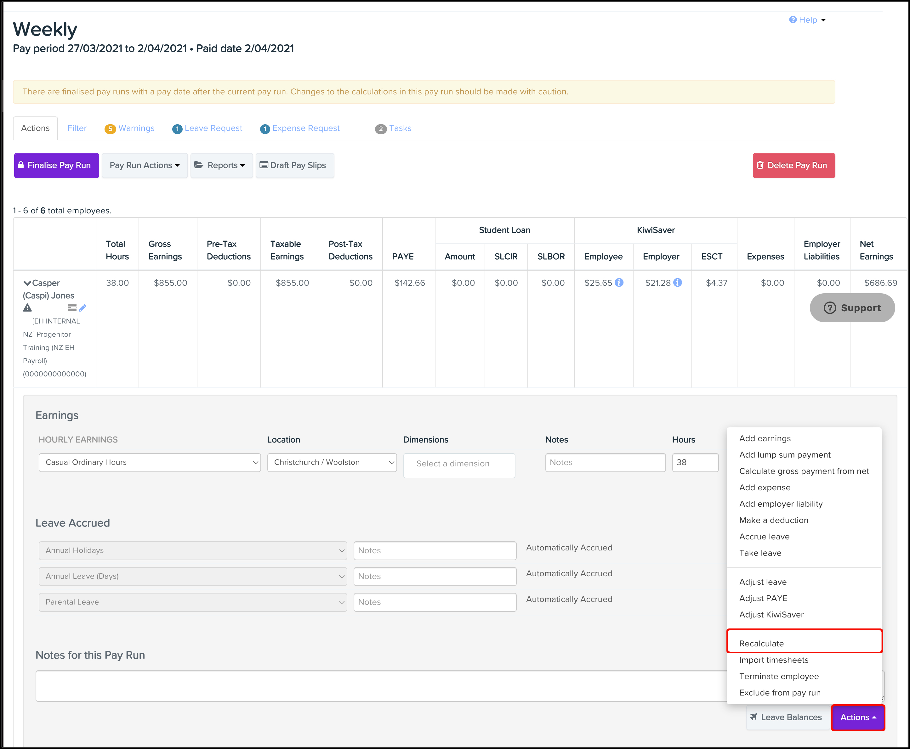This screenshot has height=749, width=910.
Task: Open the Draft Pay Slips view
Action: [294, 166]
